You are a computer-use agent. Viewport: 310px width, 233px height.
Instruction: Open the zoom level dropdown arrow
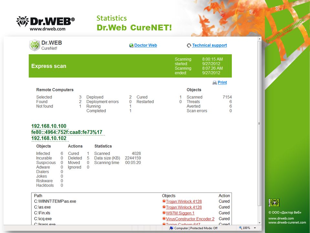pos(255,228)
